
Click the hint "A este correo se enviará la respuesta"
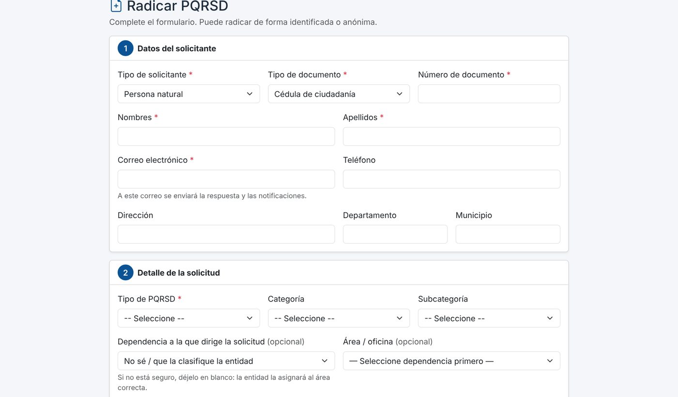212,196
